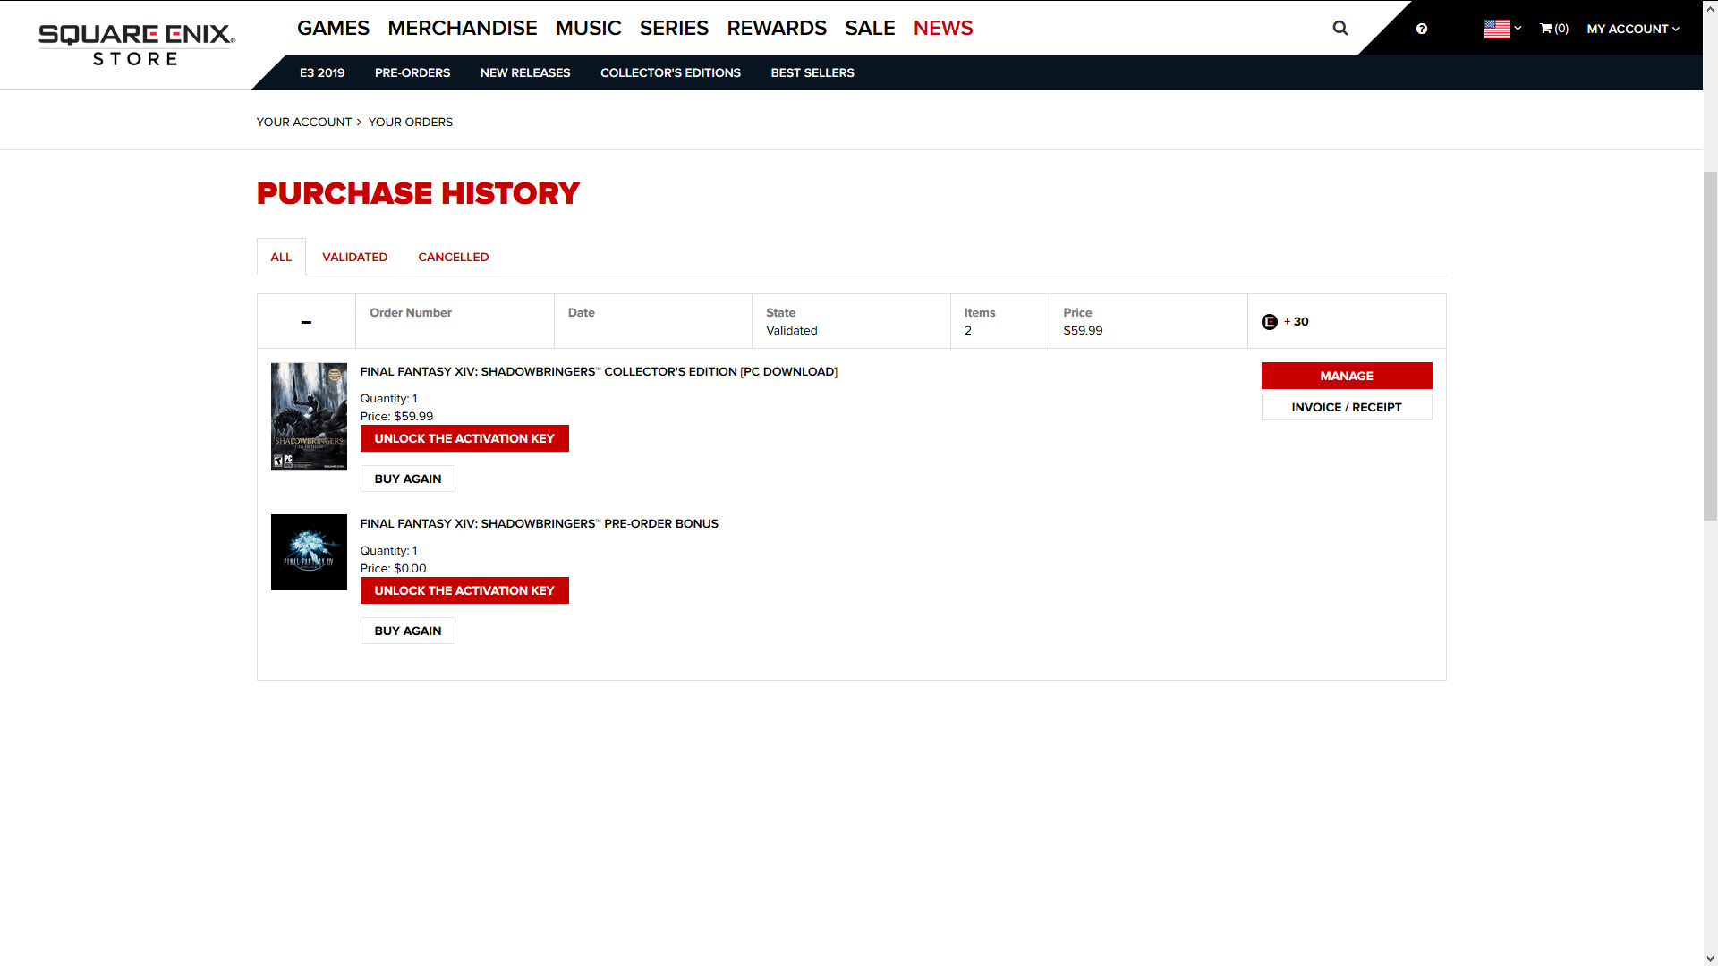Go to the Rewards page
The width and height of the screenshot is (1718, 966).
[x=777, y=28]
